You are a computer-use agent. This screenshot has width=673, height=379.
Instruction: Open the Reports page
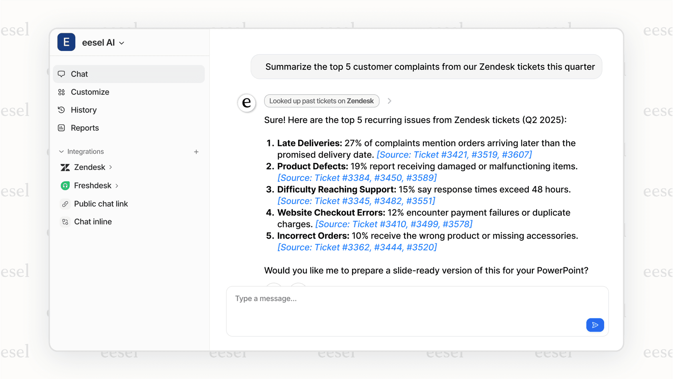tap(85, 128)
